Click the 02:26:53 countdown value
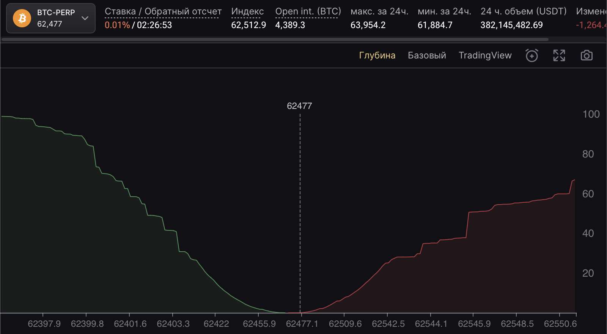Viewport: 607px width, 334px height. pyautogui.click(x=154, y=25)
